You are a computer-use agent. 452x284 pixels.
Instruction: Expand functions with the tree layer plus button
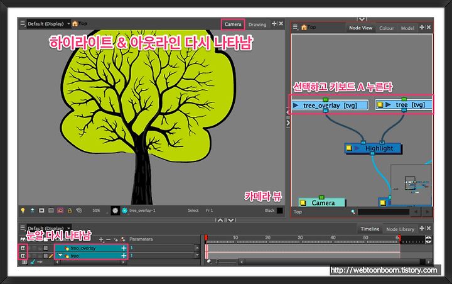tap(124, 256)
